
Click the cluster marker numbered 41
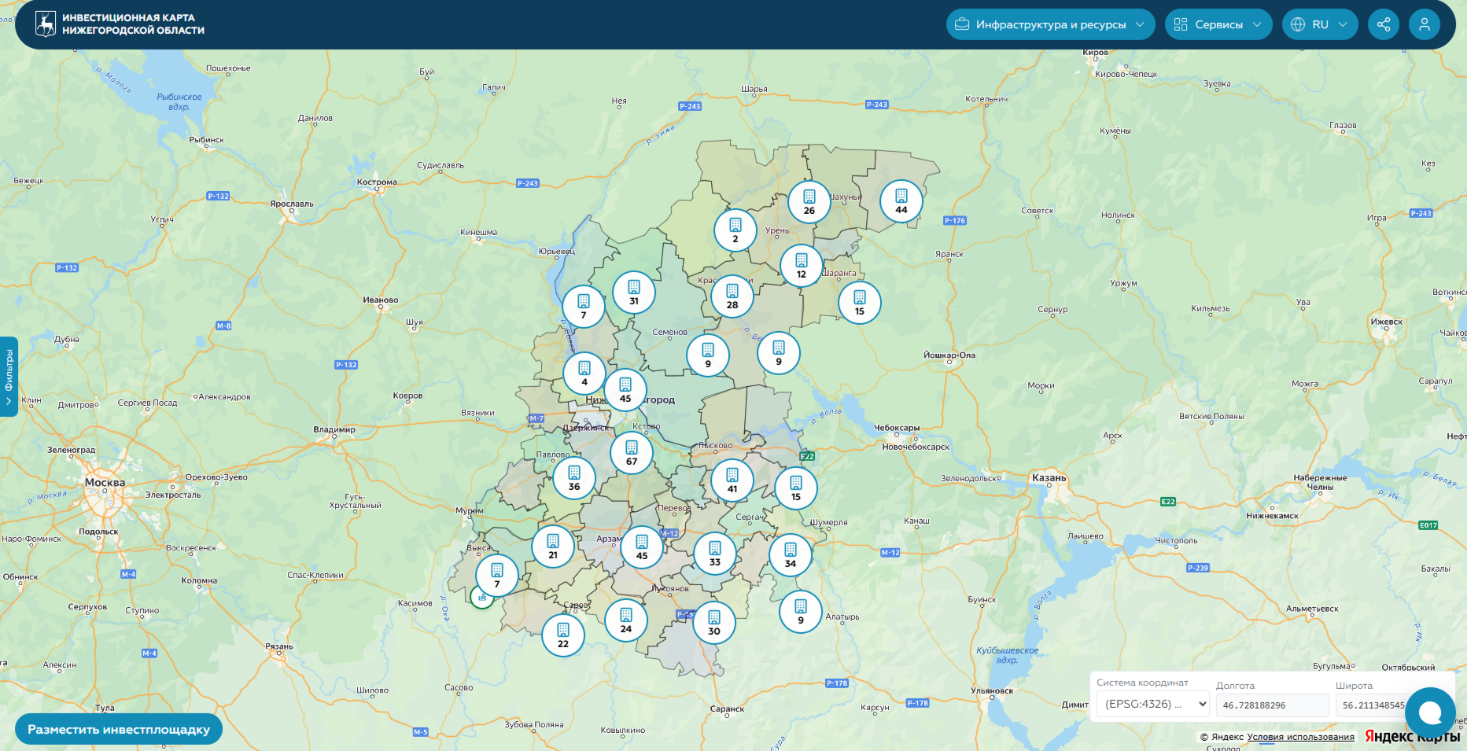[732, 480]
